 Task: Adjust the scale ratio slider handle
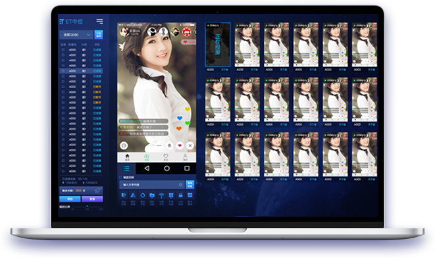[87, 206]
